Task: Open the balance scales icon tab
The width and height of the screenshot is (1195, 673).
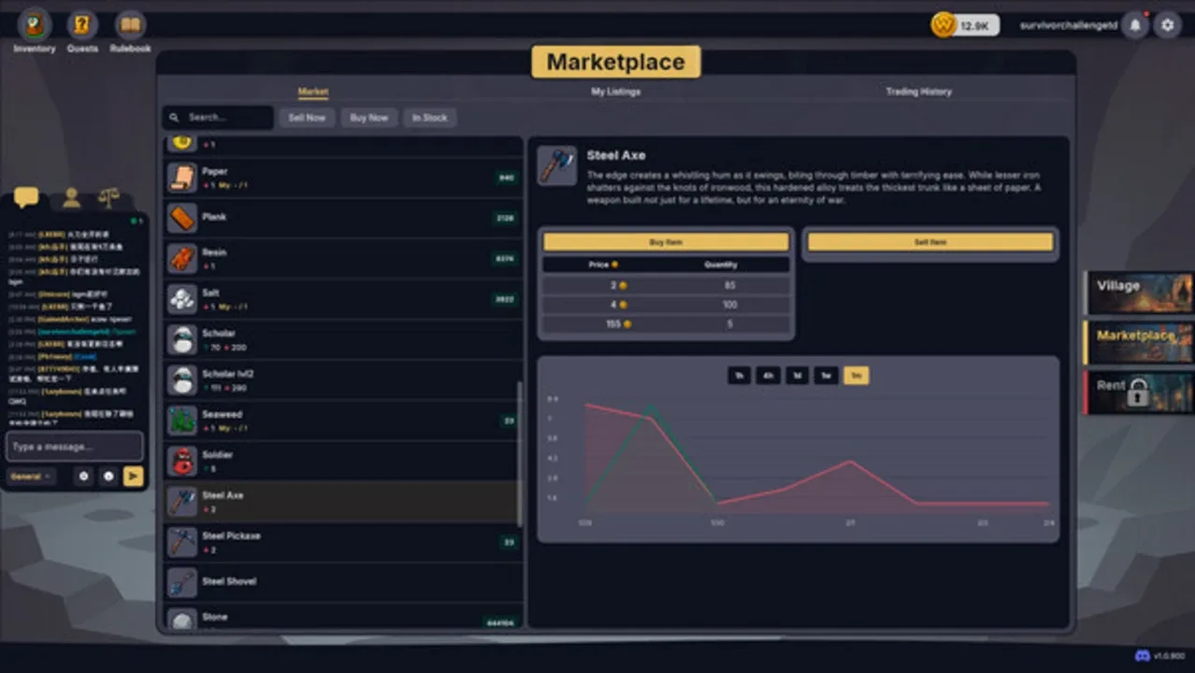Action: pos(109,198)
